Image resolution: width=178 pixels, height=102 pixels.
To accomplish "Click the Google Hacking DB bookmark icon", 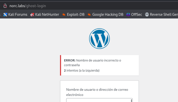I will point(89,15).
